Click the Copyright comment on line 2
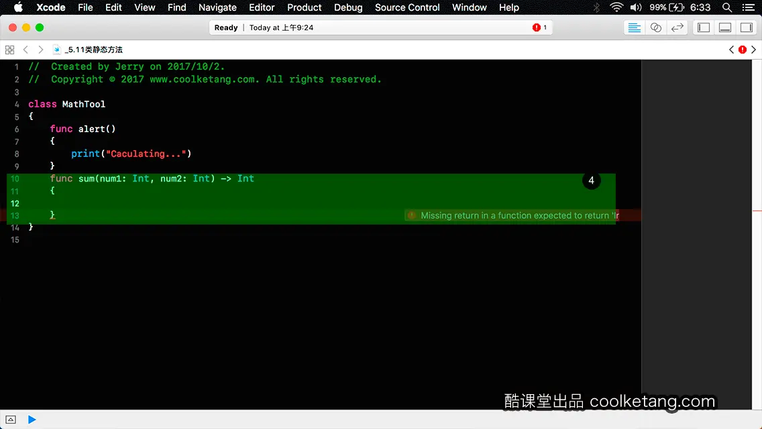 pyautogui.click(x=205, y=79)
